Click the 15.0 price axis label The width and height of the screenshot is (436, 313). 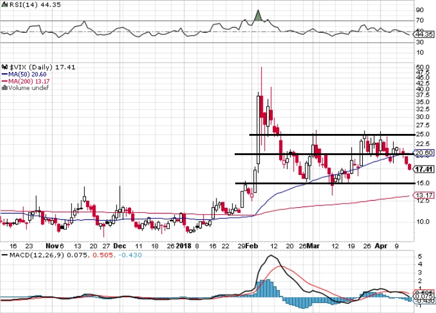click(423, 183)
